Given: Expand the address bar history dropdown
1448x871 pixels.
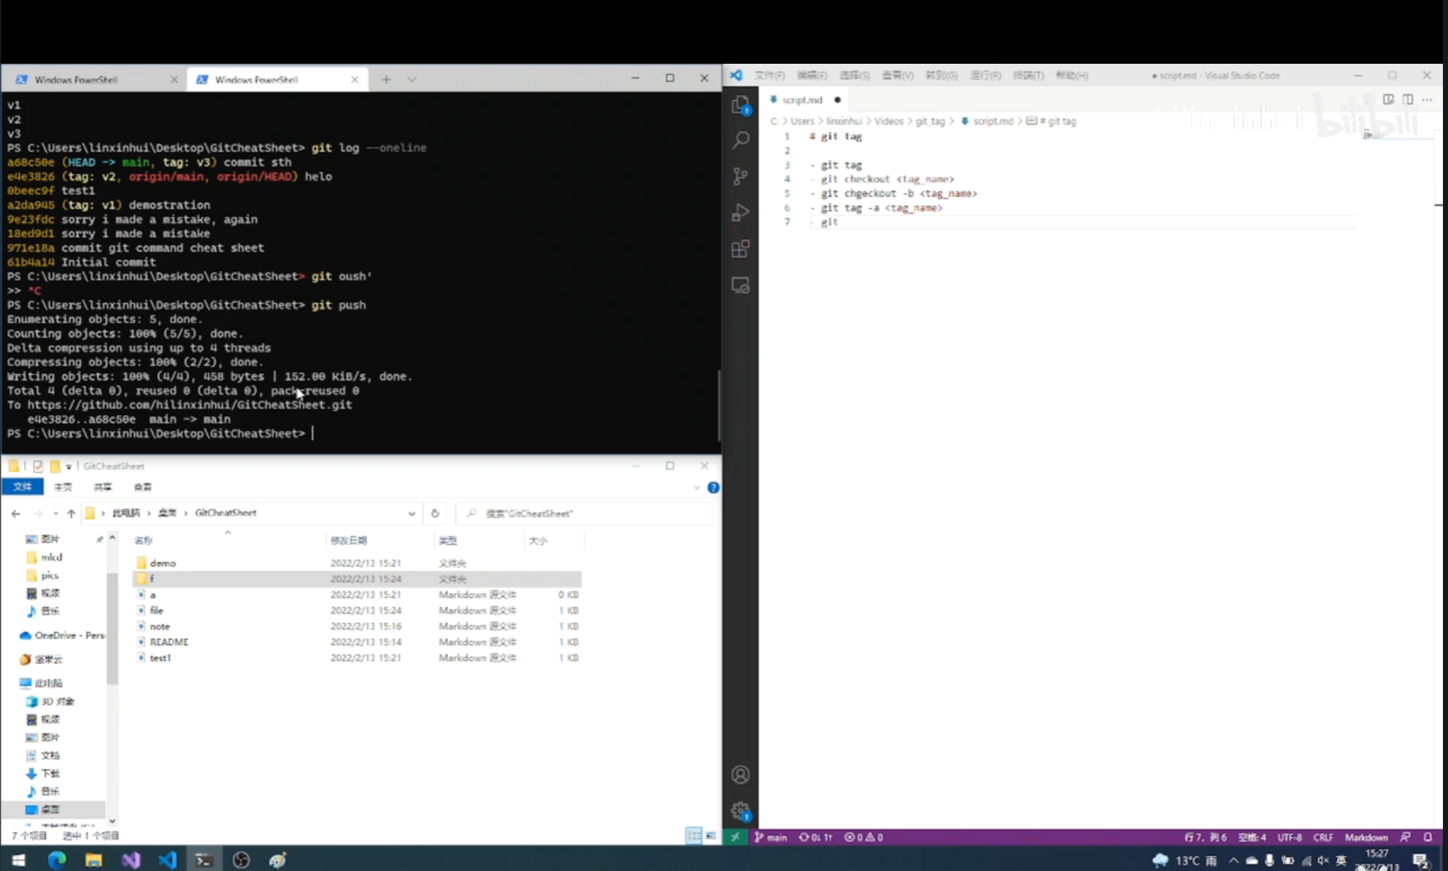Looking at the screenshot, I should (411, 513).
